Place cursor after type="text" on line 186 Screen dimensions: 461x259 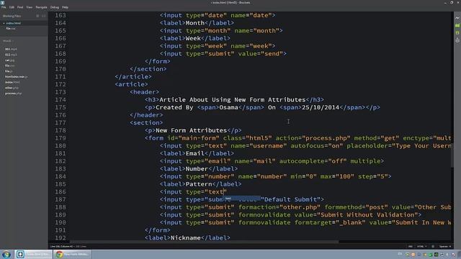[228, 192]
